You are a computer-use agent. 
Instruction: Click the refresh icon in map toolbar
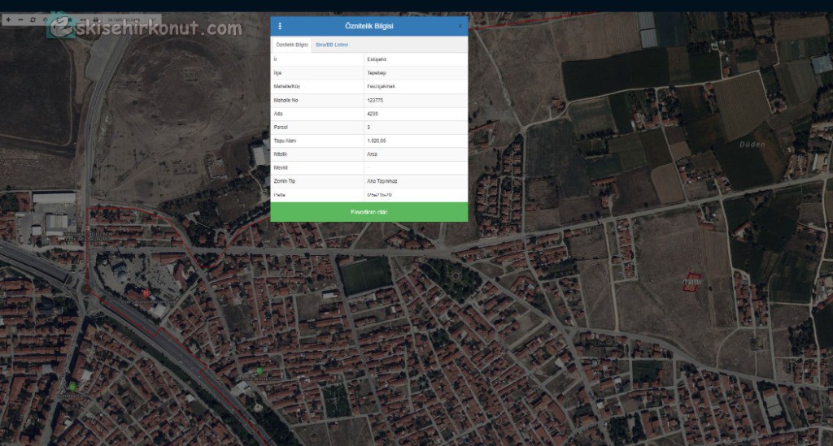[x=33, y=19]
